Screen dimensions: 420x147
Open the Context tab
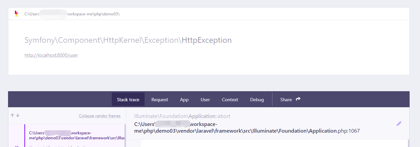click(230, 100)
